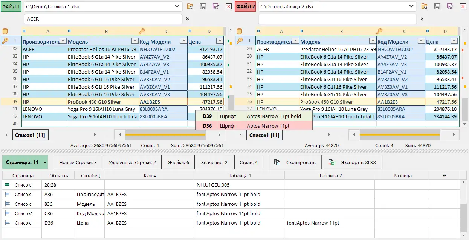
Task: Select column A header in left table
Action: tap(48, 32)
